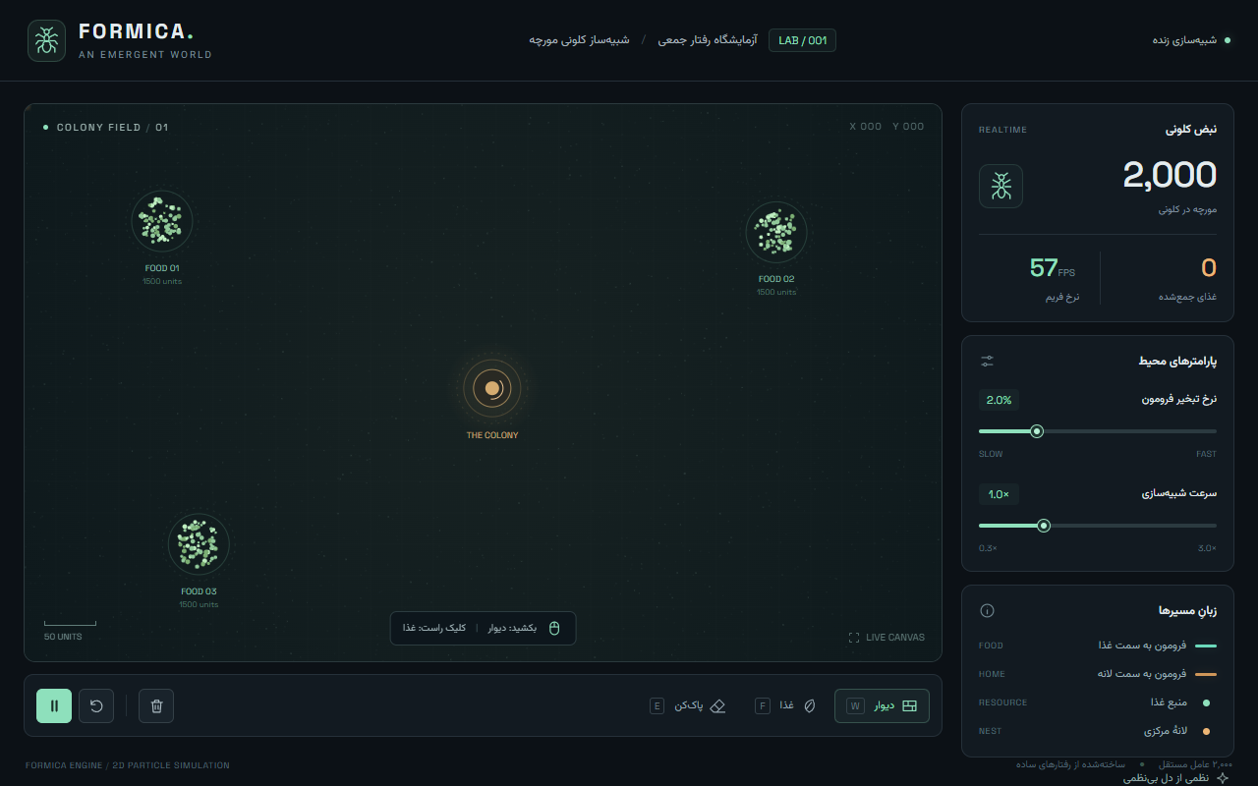This screenshot has height=786, width=1258.
Task: Click the W shortcut key badge
Action: tap(855, 705)
